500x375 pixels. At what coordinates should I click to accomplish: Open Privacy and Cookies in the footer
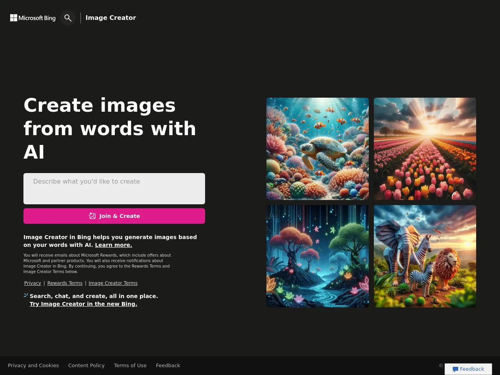coord(33,366)
